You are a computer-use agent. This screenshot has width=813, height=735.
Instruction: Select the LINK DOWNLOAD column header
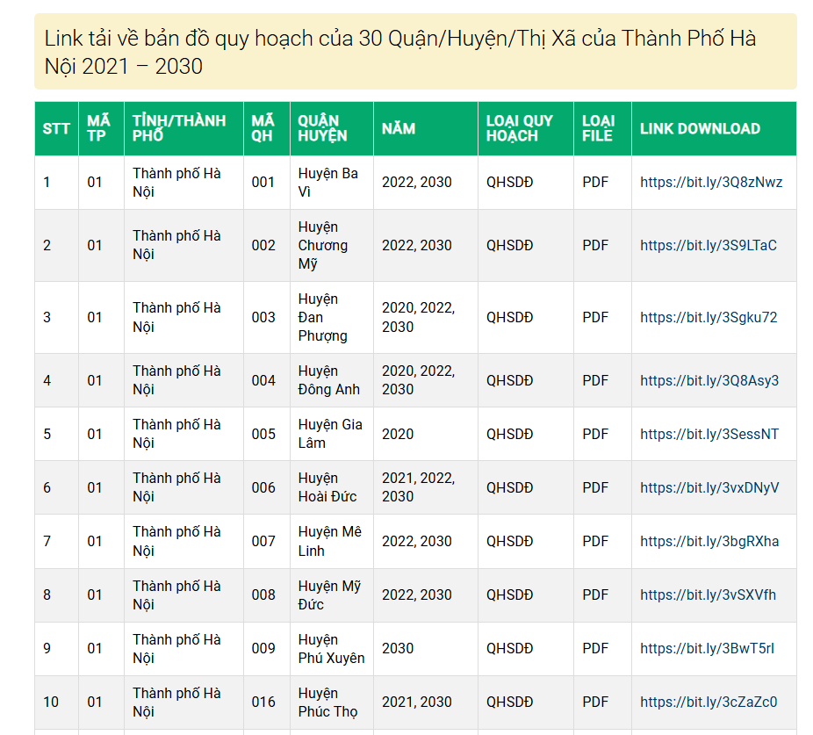700,129
